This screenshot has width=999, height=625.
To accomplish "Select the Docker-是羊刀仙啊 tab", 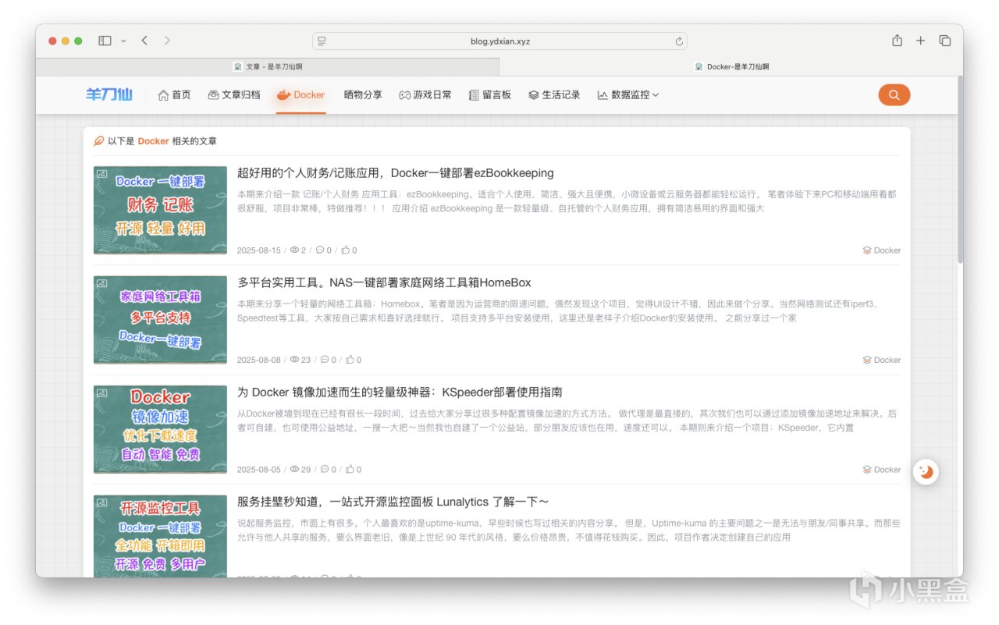I will (731, 67).
